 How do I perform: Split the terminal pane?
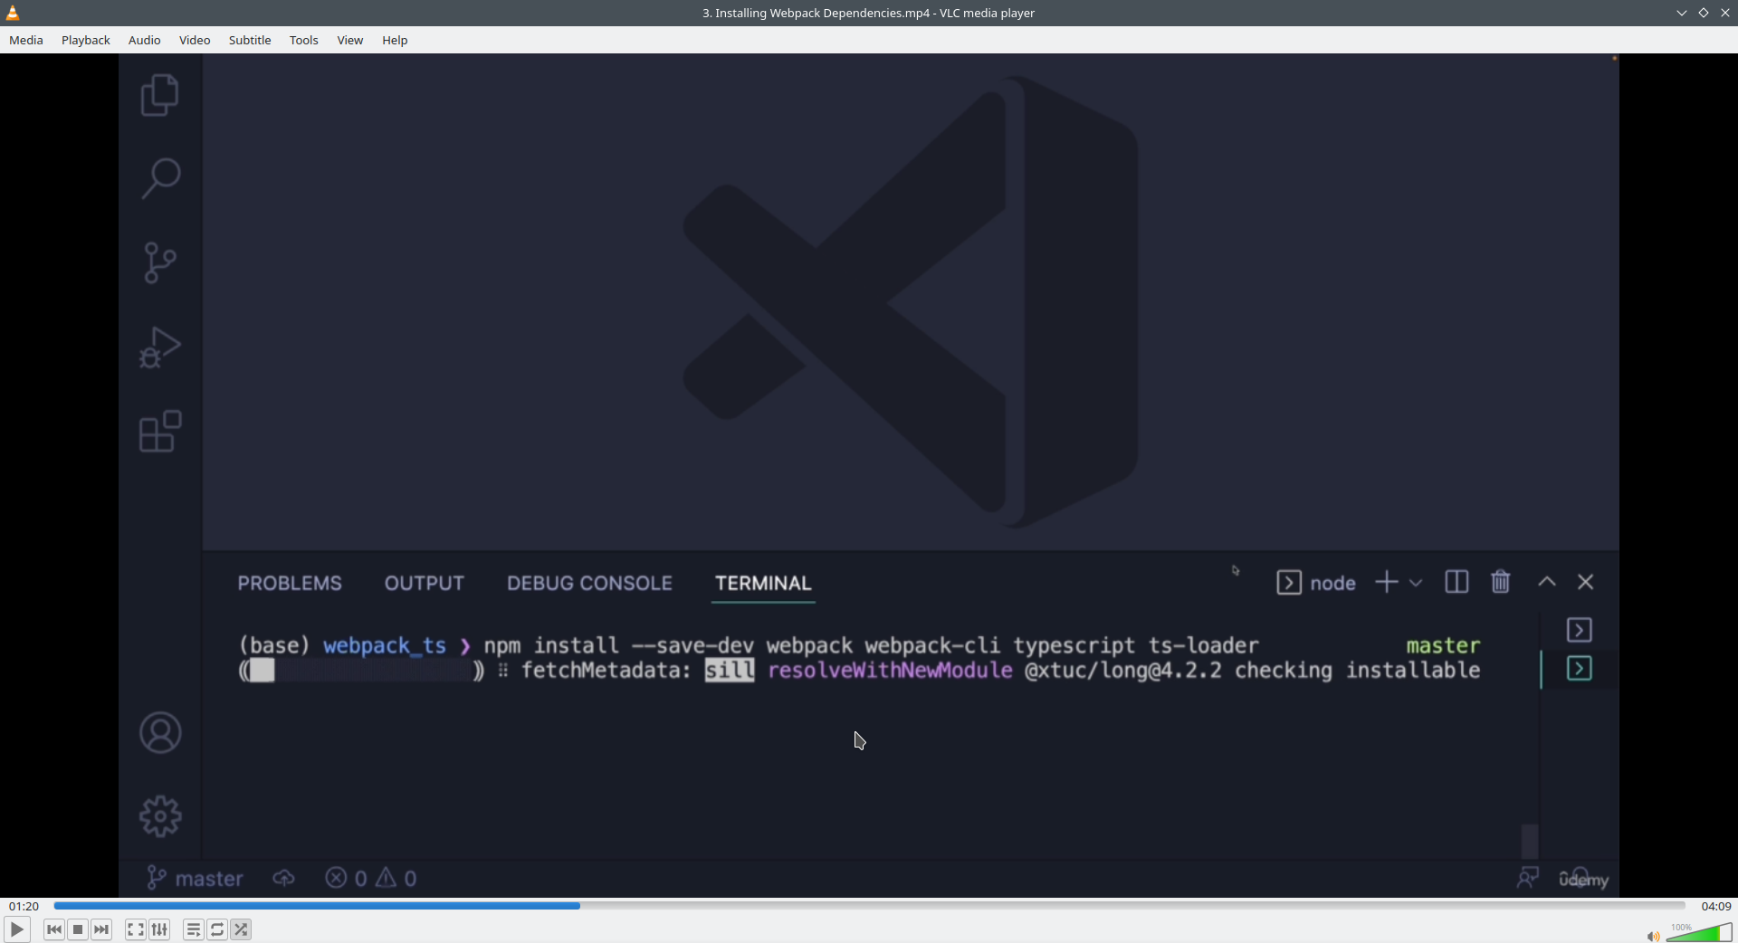[1456, 582]
